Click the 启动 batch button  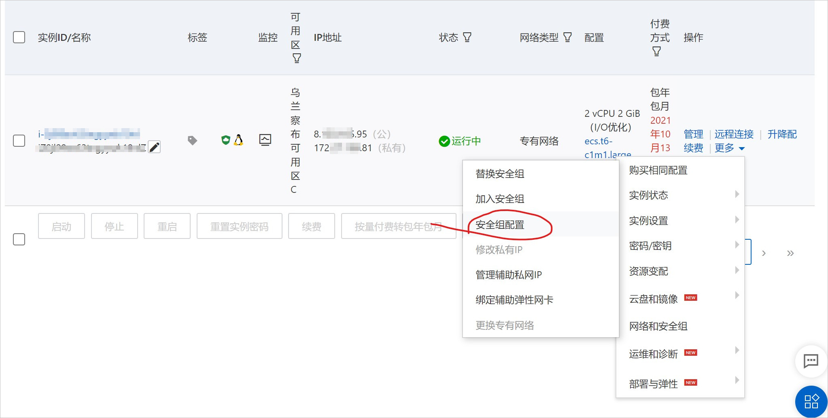[62, 226]
